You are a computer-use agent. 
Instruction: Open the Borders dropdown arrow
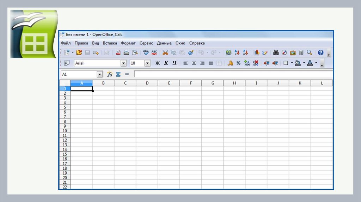(292, 63)
